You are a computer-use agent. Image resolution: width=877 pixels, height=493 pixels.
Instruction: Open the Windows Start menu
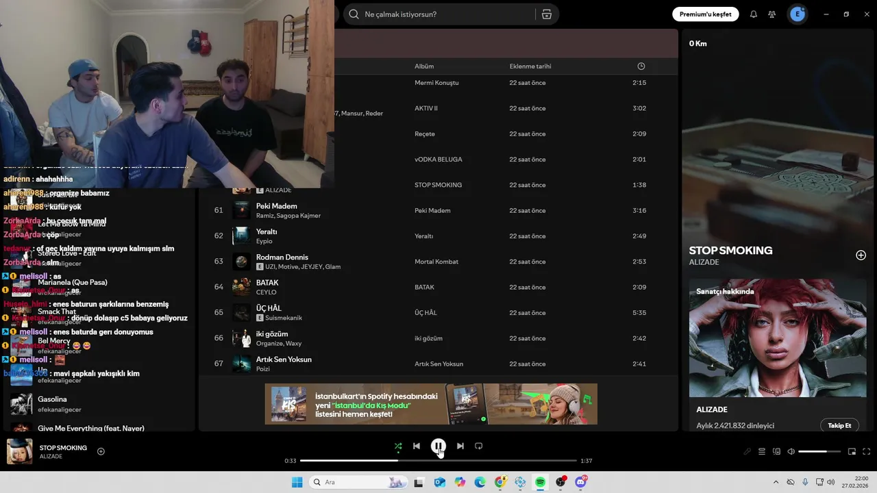[x=297, y=482]
